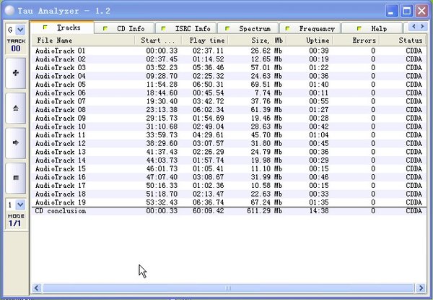Select row AudioTrack 01
The image size is (433, 300).
229,51
